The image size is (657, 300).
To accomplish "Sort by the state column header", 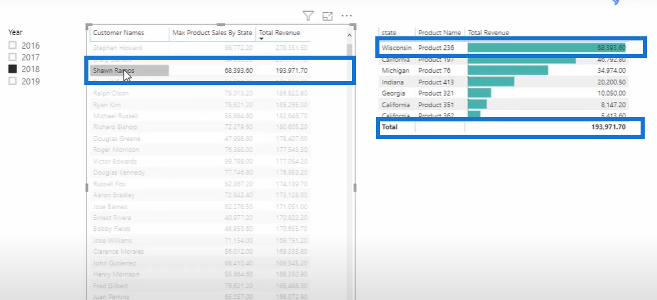I will pos(389,33).
